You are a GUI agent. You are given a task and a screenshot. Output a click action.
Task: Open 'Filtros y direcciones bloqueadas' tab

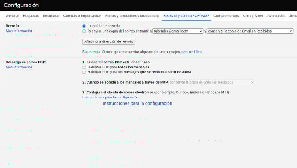pyautogui.click(x=132, y=16)
